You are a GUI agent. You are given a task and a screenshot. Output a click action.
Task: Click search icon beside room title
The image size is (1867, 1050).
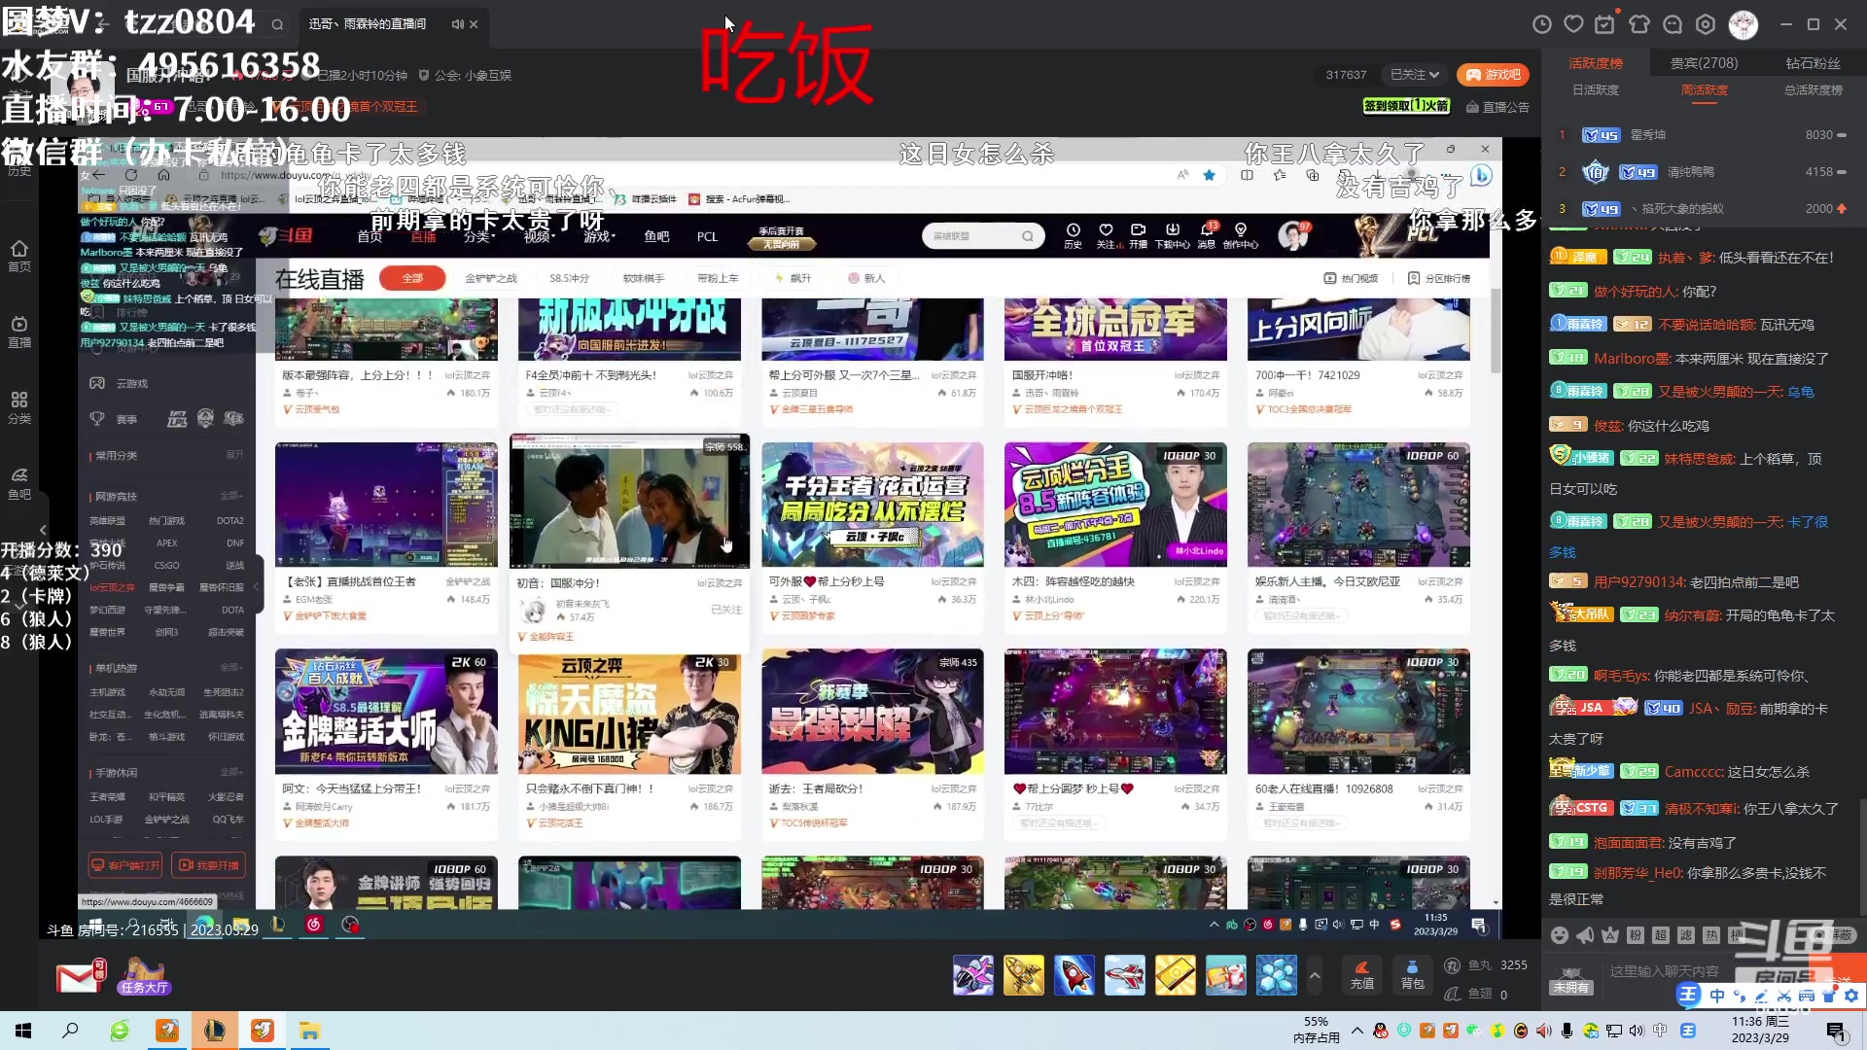pyautogui.click(x=277, y=24)
